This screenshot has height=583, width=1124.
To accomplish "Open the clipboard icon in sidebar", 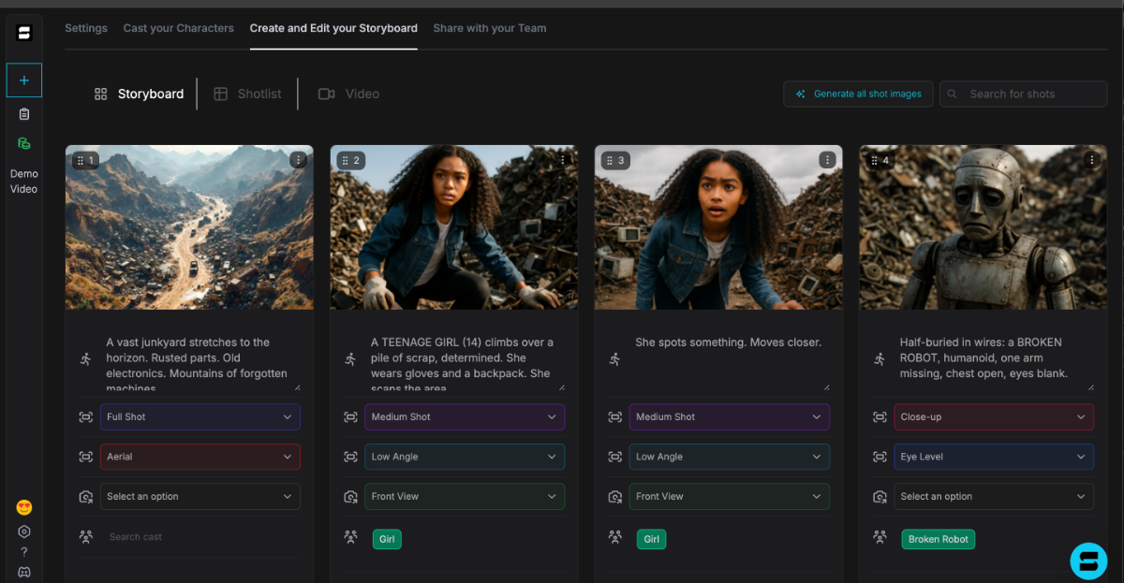I will tap(24, 114).
